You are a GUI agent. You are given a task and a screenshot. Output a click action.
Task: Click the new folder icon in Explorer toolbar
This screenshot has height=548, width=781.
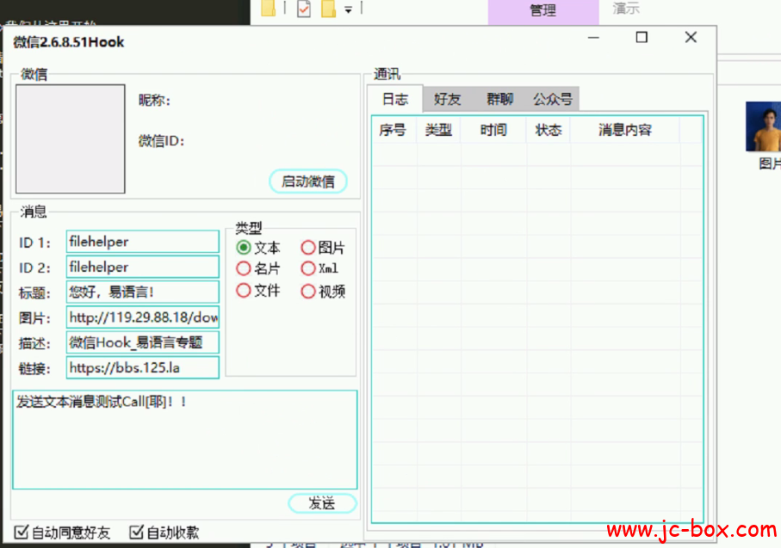tap(328, 9)
